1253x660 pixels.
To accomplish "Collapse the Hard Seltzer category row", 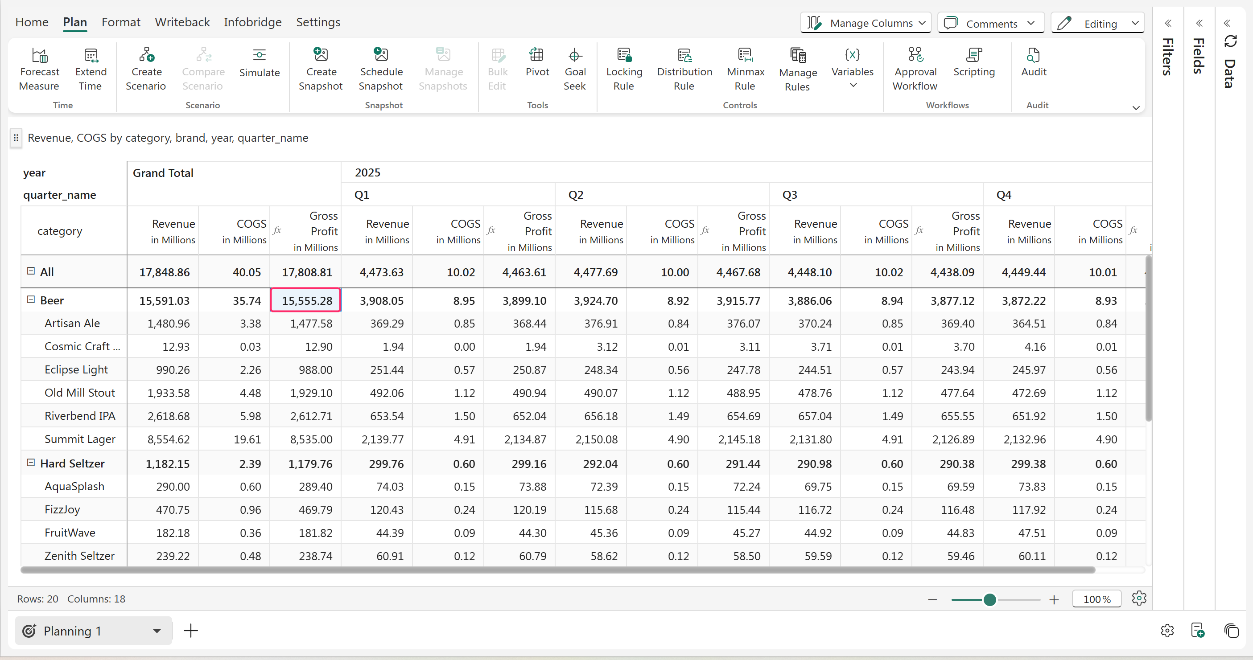I will [x=31, y=463].
